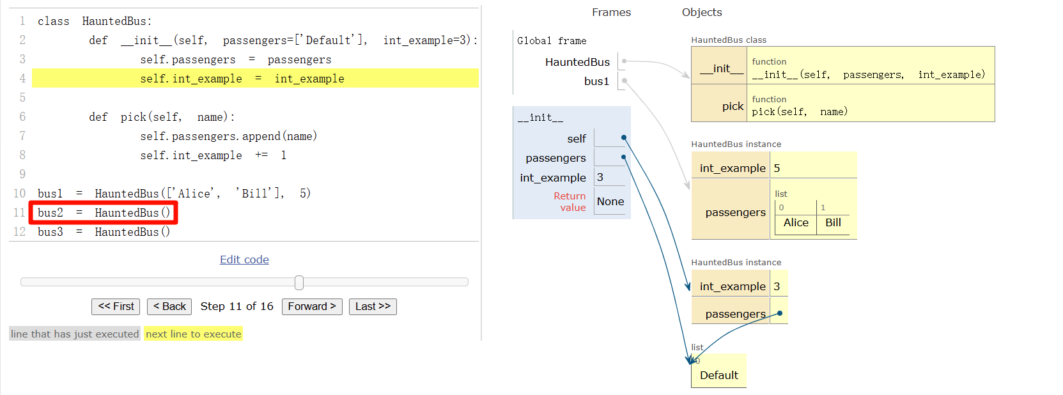
Task: Select the 'Alice' list element
Action: pos(796,223)
